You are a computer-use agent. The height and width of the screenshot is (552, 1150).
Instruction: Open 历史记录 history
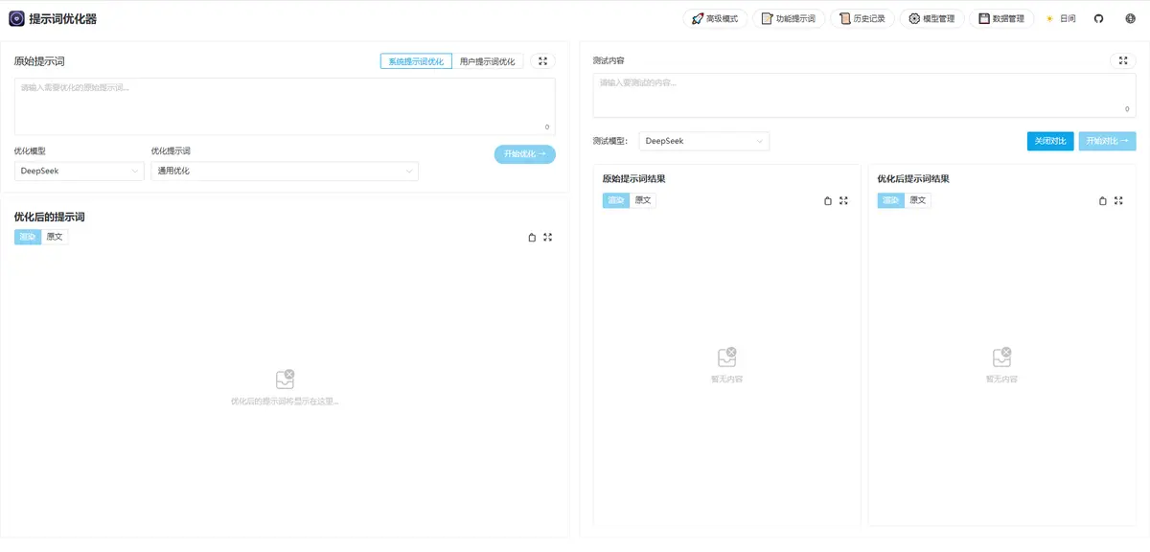pyautogui.click(x=862, y=18)
